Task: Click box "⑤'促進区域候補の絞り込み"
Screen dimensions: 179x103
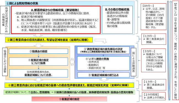Action: point(104,75)
